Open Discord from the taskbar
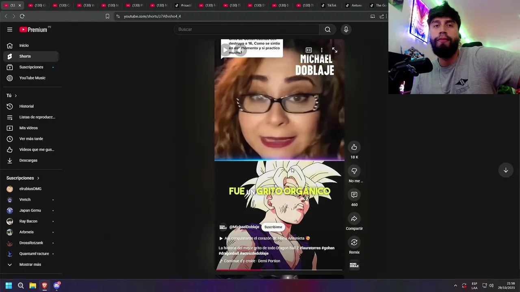Image resolution: width=520 pixels, height=292 pixels. (57, 286)
